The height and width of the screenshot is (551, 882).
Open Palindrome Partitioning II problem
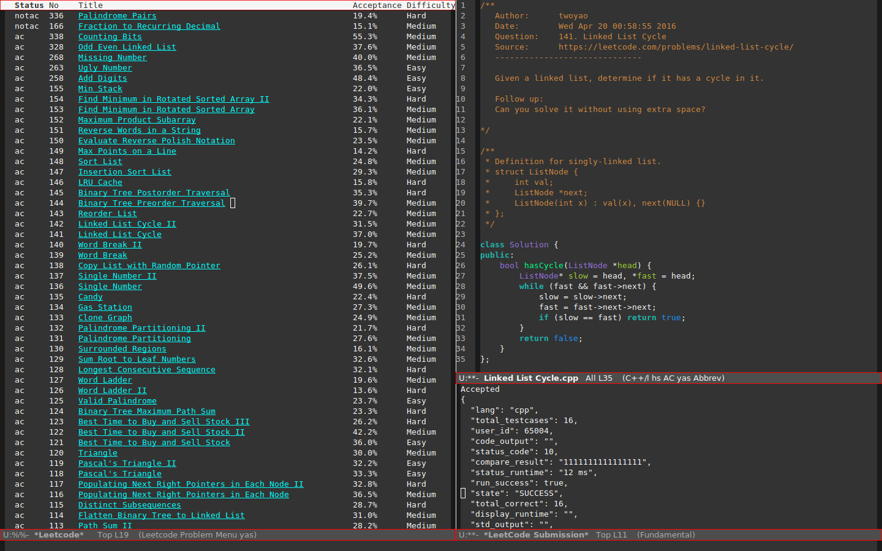(141, 328)
